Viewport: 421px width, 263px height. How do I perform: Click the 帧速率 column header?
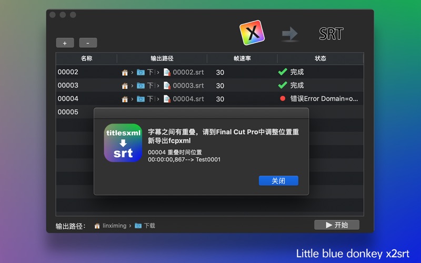tap(242, 58)
